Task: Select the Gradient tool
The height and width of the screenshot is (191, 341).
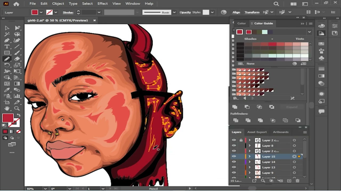Action: (17, 84)
